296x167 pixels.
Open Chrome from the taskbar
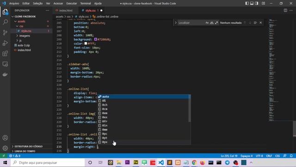tap(194, 162)
